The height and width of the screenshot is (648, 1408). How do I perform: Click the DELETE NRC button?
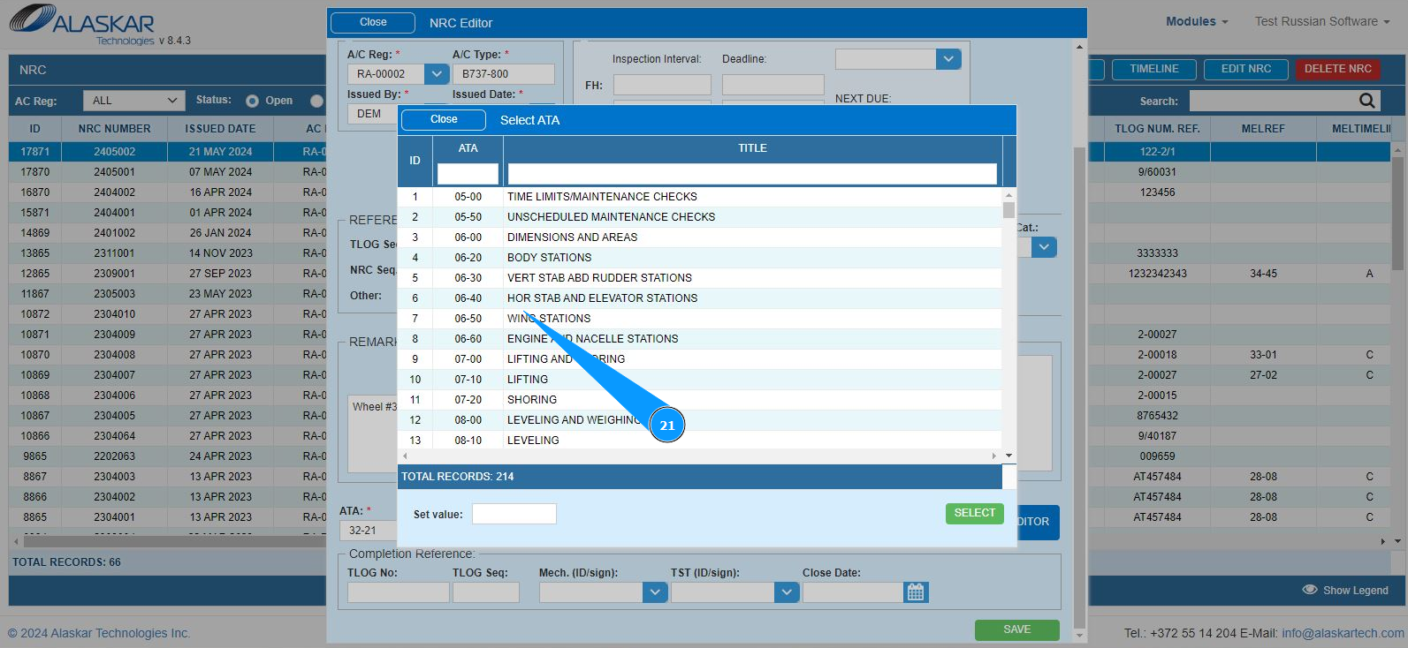pos(1338,69)
